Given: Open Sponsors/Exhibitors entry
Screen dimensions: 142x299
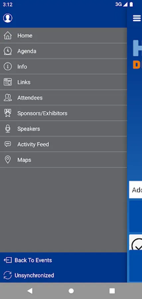Looking at the screenshot, I should [x=64, y=113].
